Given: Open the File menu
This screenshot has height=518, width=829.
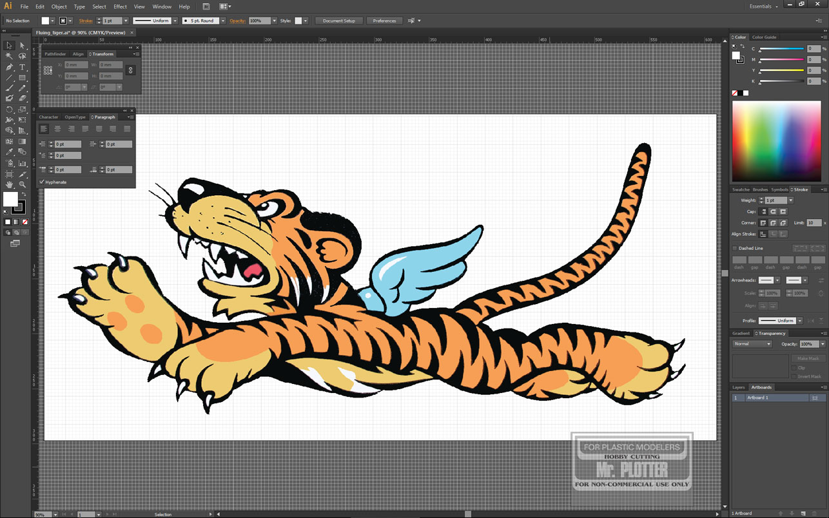Looking at the screenshot, I should point(24,6).
